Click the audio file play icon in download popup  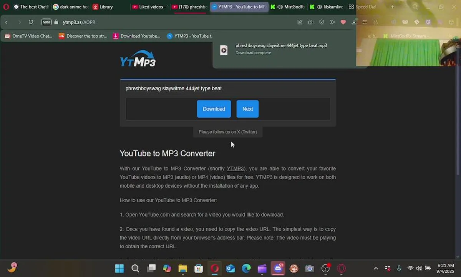click(x=224, y=50)
